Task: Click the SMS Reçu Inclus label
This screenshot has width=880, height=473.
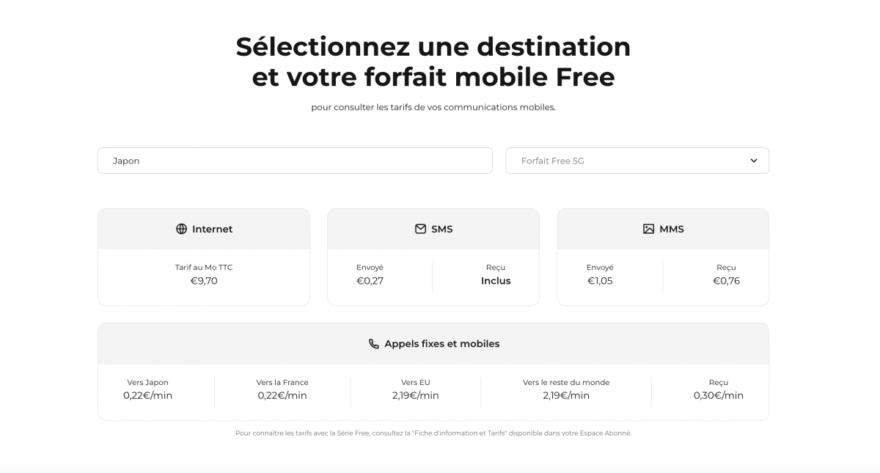Action: click(x=496, y=281)
